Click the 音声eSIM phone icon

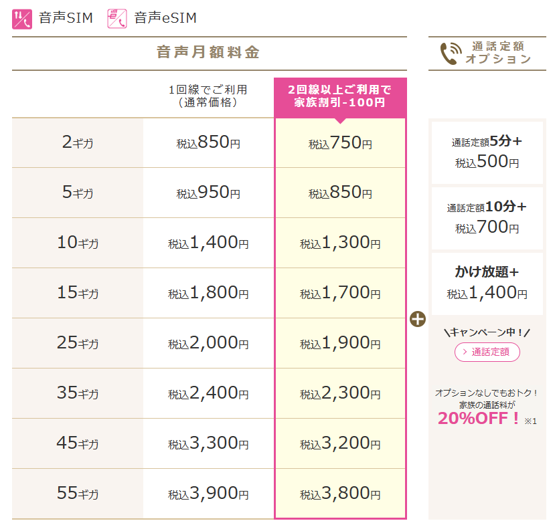click(x=117, y=18)
